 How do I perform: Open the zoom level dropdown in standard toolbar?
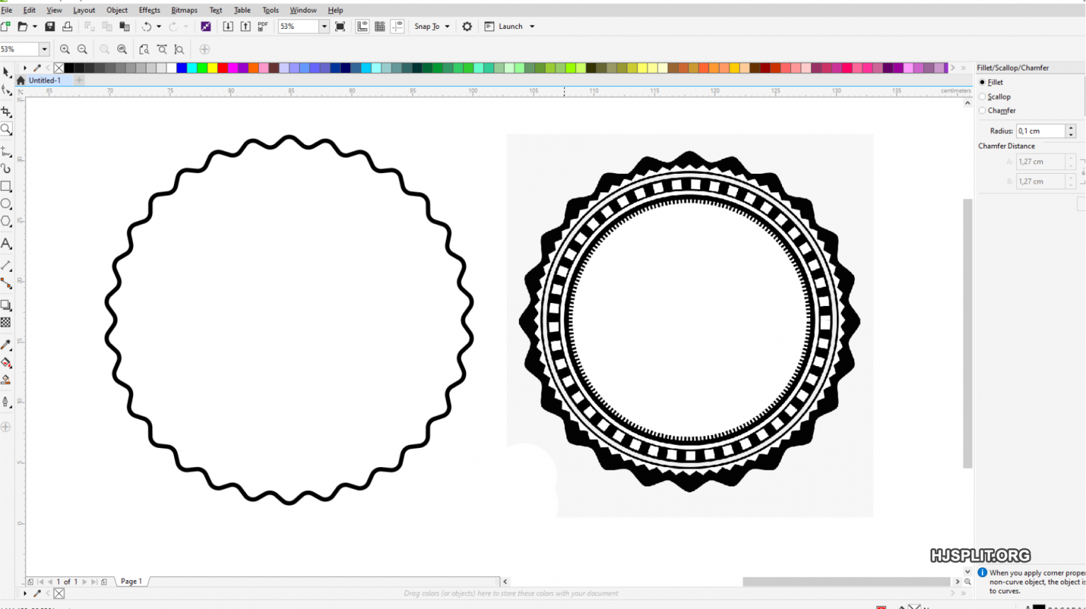tap(325, 26)
